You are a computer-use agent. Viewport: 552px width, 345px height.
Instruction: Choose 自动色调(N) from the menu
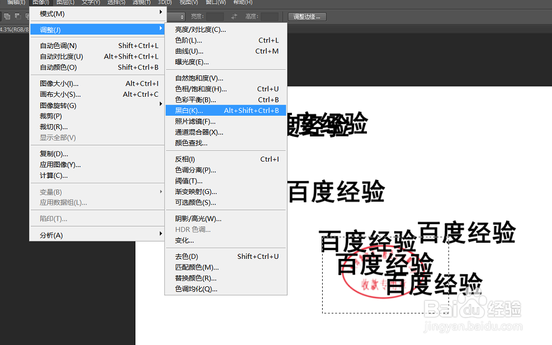pos(97,46)
